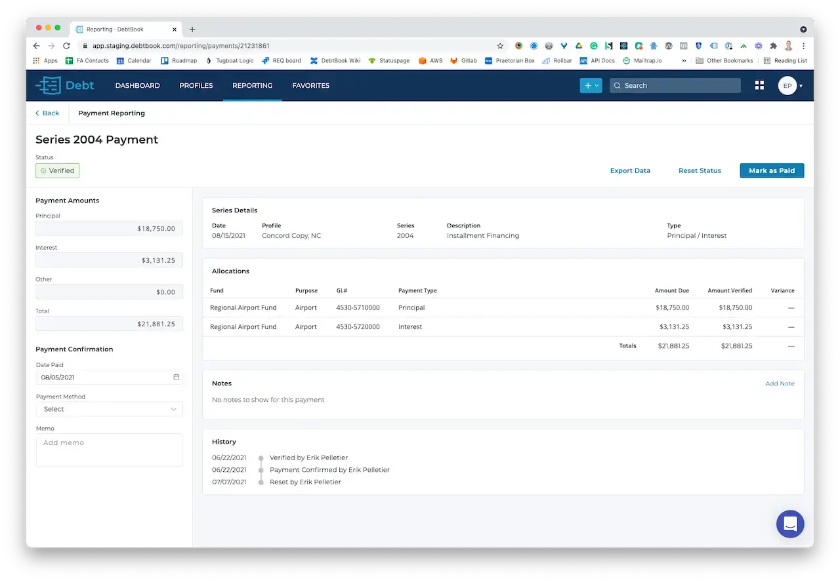Select the Reporting - DebtBook browser tab
Screen dimensions: 840x582
tap(125, 29)
